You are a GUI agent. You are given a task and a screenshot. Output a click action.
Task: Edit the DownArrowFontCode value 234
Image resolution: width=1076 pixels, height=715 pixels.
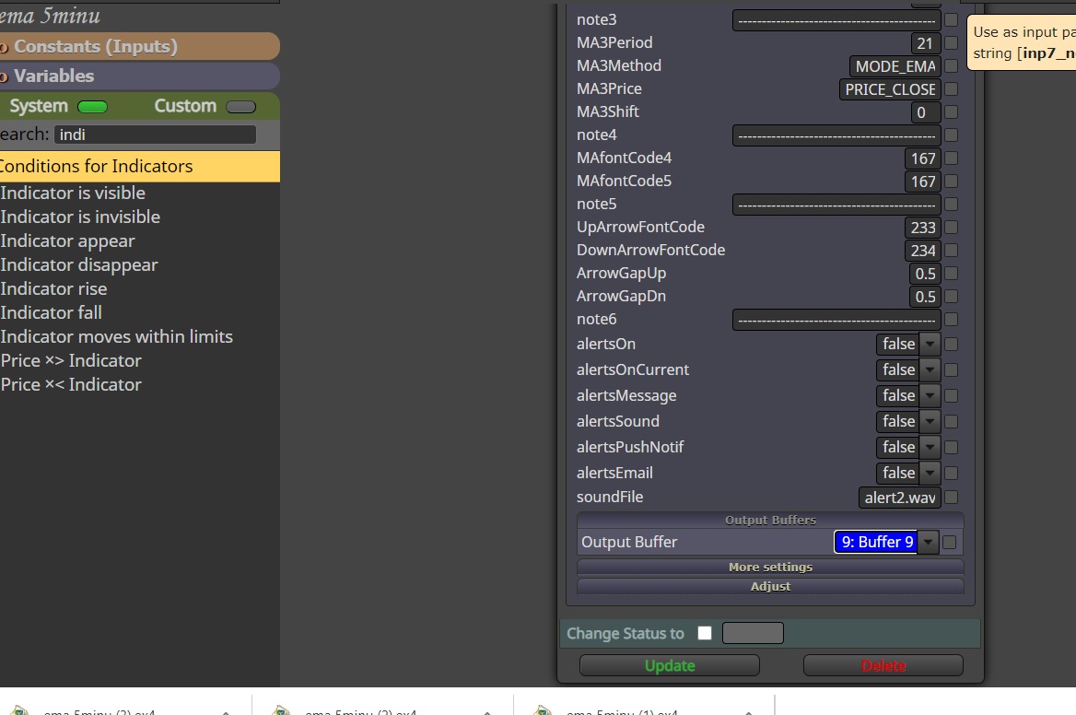923,251
